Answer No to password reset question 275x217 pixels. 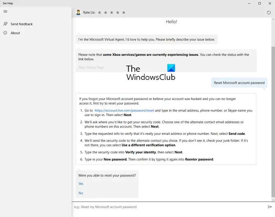click(81, 193)
